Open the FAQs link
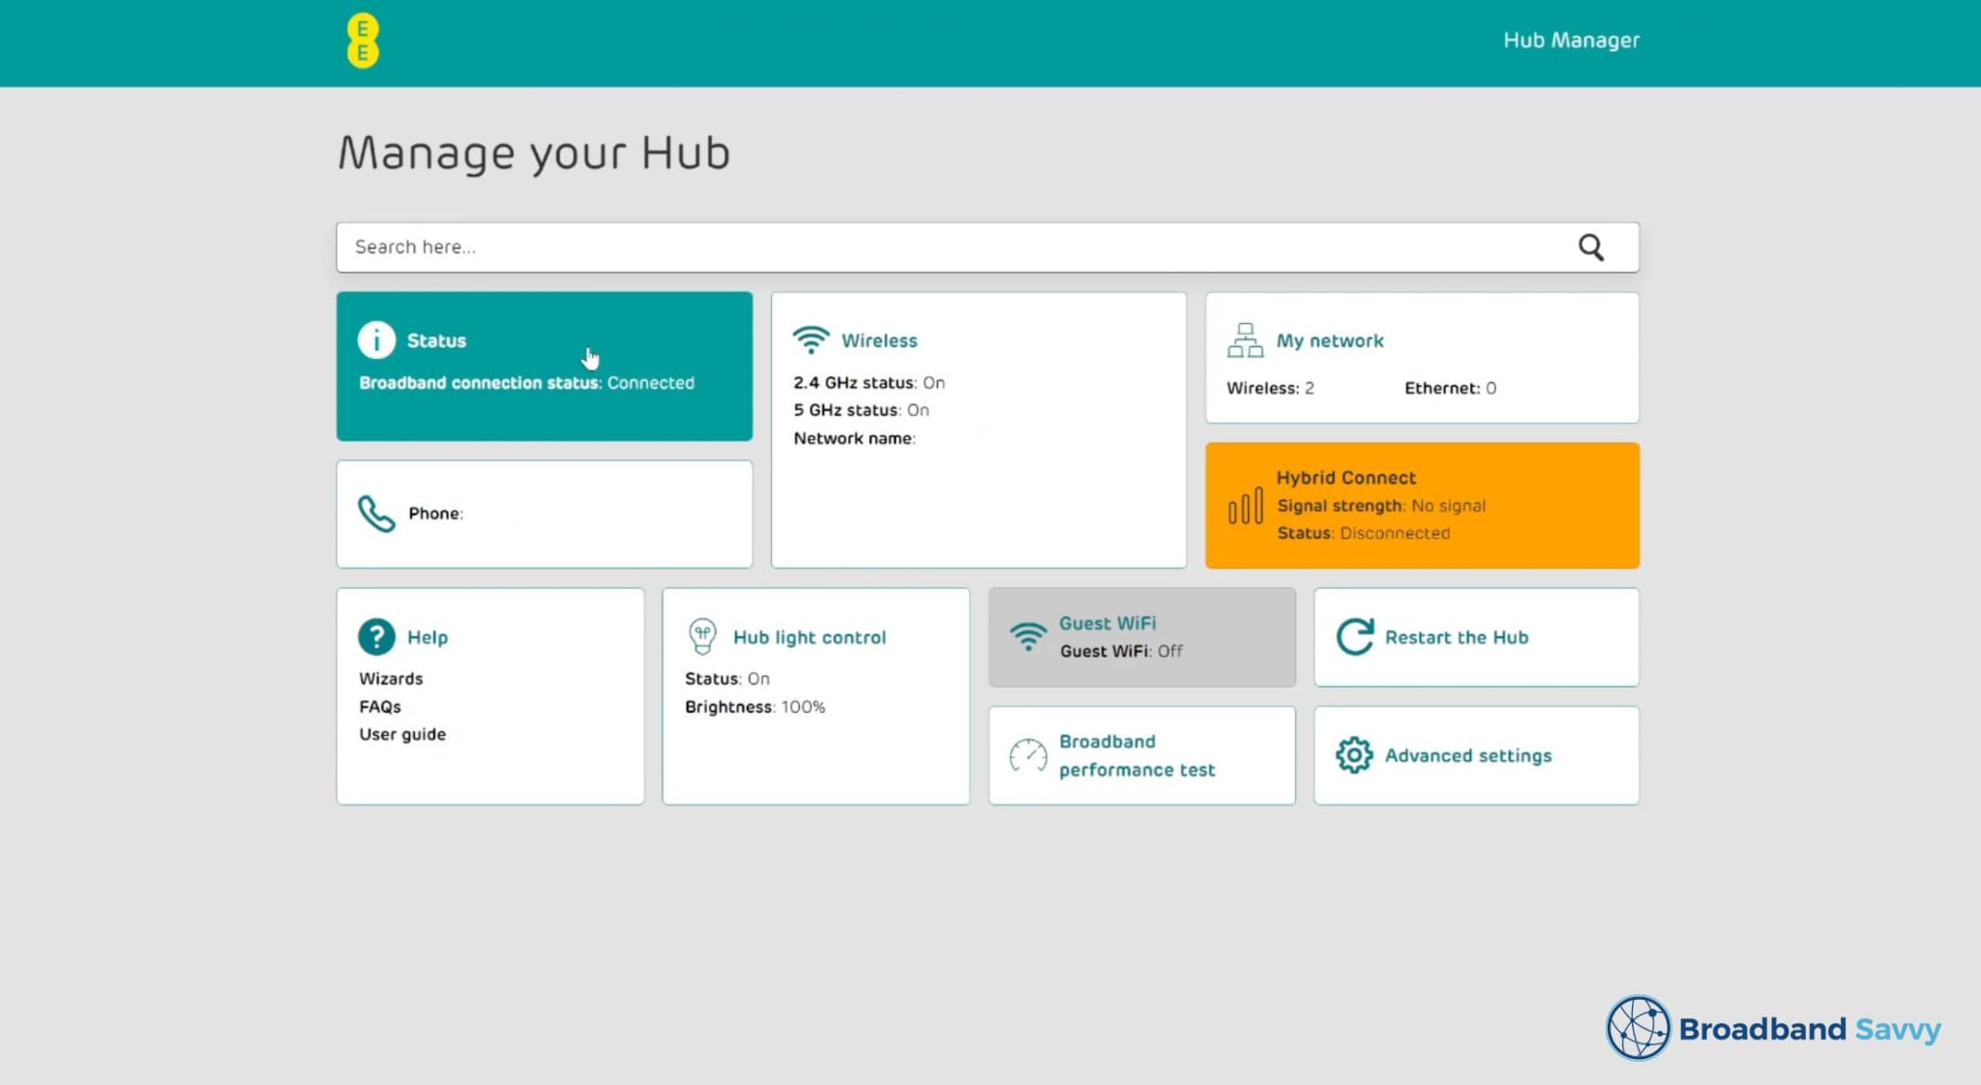The image size is (1981, 1085). point(380,707)
